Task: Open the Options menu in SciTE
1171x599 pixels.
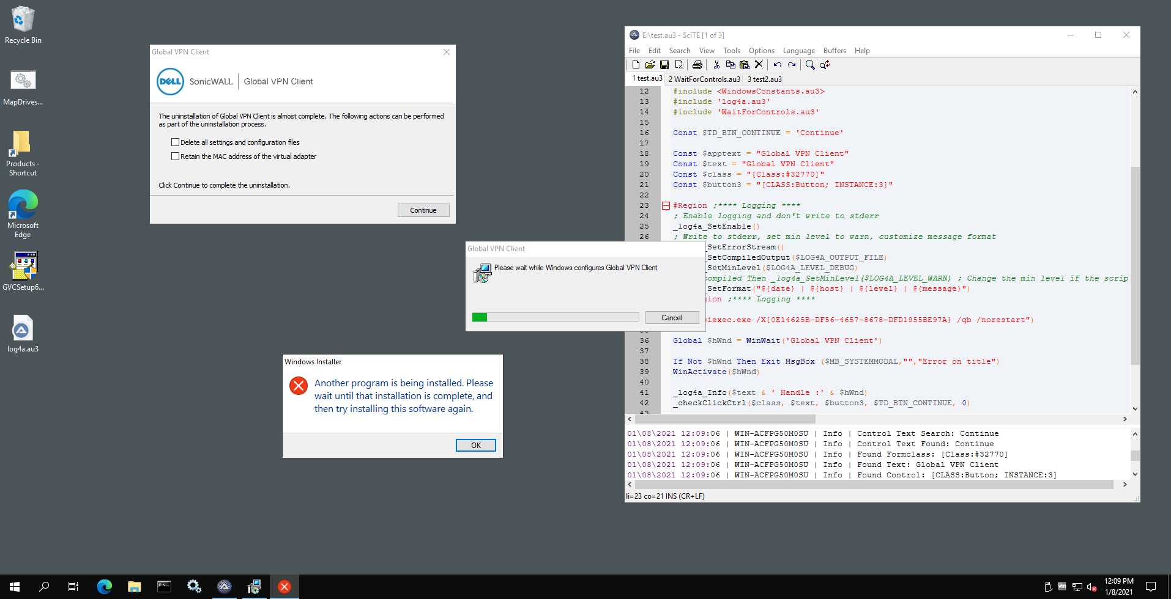Action: coord(762,51)
